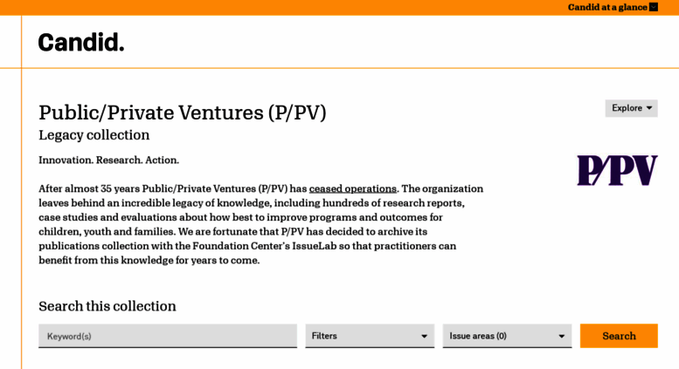The image size is (679, 369).
Task: Click the Legacy collection subtitle
Action: [x=94, y=135]
